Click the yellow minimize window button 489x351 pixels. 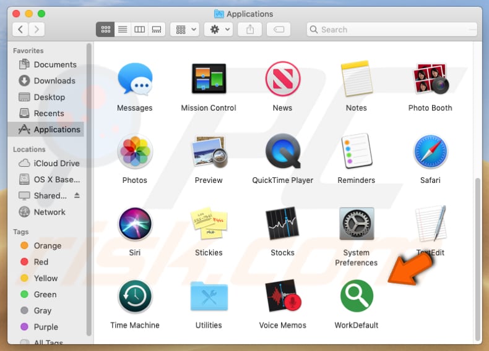(28, 14)
